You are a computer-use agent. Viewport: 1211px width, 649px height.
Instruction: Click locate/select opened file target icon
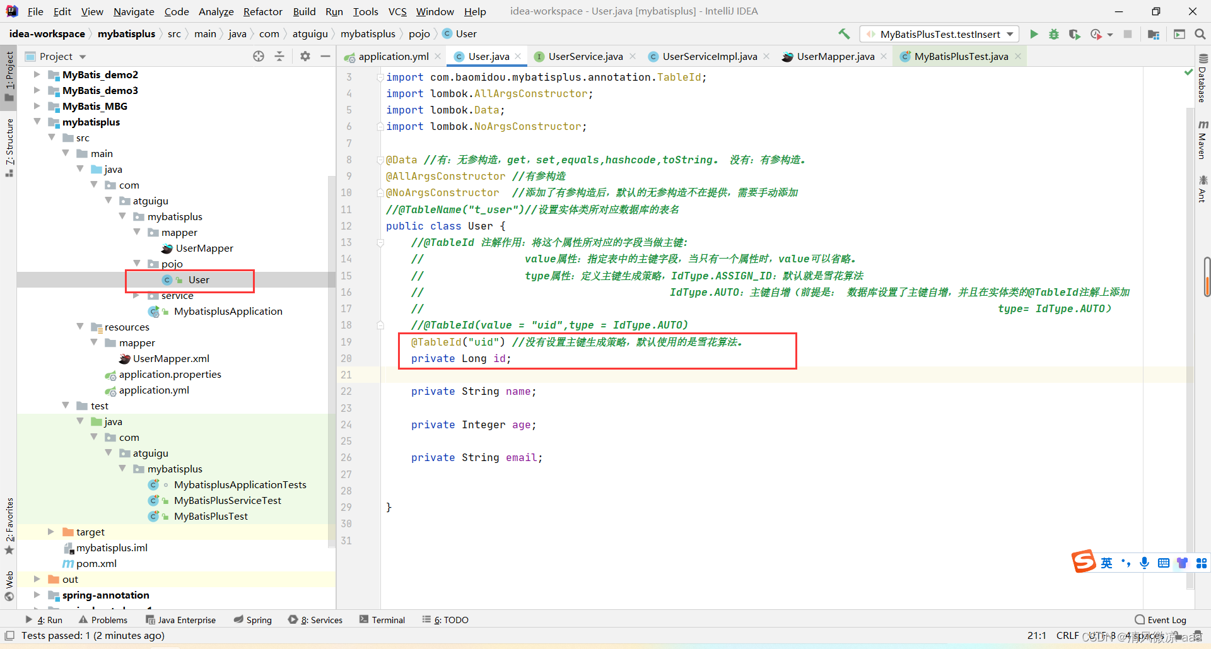tap(259, 56)
